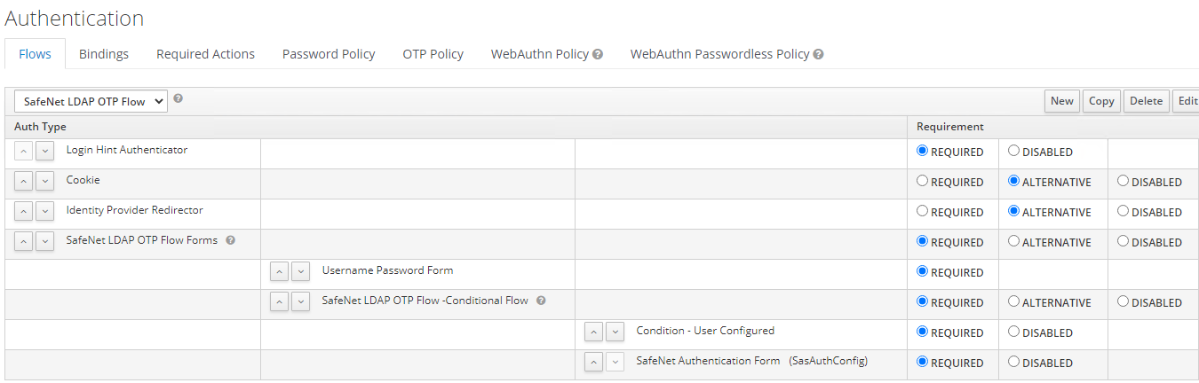Click the New flow button
The image size is (1199, 383).
1061,101
